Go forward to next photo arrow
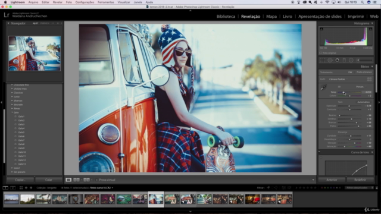This screenshot has height=214, width=381. click(31, 188)
